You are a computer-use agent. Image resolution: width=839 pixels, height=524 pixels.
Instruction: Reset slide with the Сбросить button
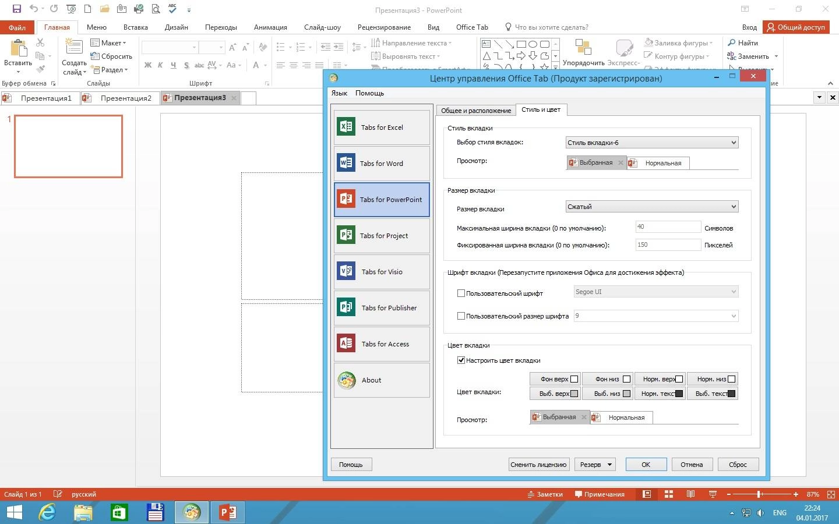(x=111, y=56)
